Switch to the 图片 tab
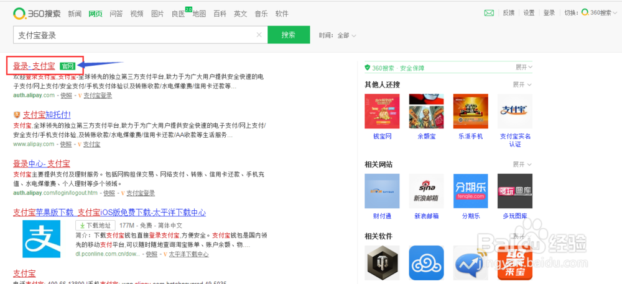This screenshot has width=622, height=284. tap(157, 14)
